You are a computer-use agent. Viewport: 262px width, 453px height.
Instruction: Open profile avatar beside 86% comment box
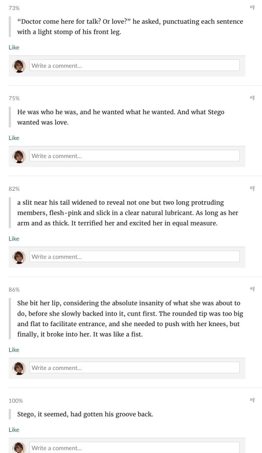(x=19, y=368)
